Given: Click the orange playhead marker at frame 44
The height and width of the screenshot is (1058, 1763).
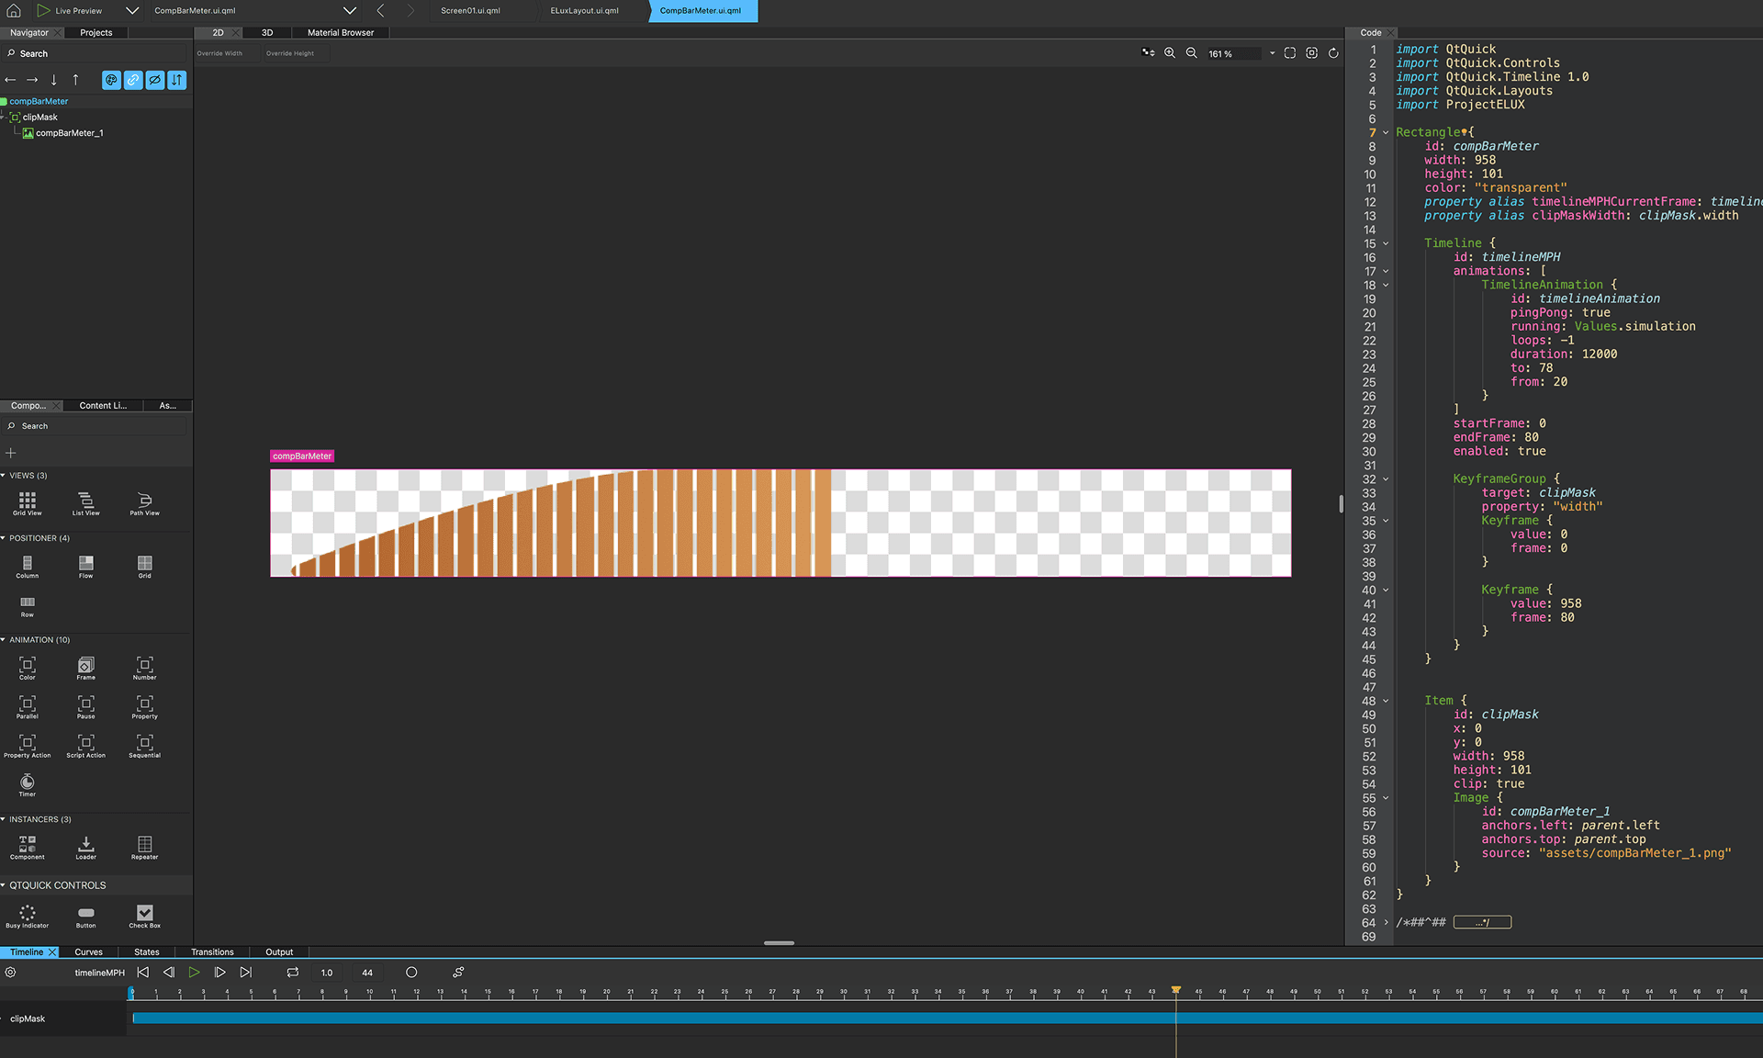Looking at the screenshot, I should (1175, 989).
